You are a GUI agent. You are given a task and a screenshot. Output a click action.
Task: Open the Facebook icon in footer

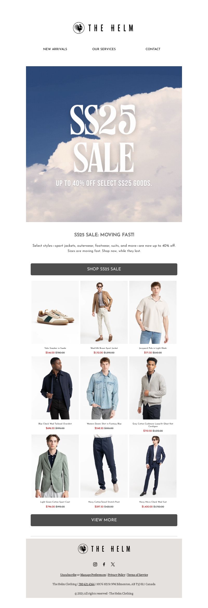104,564
